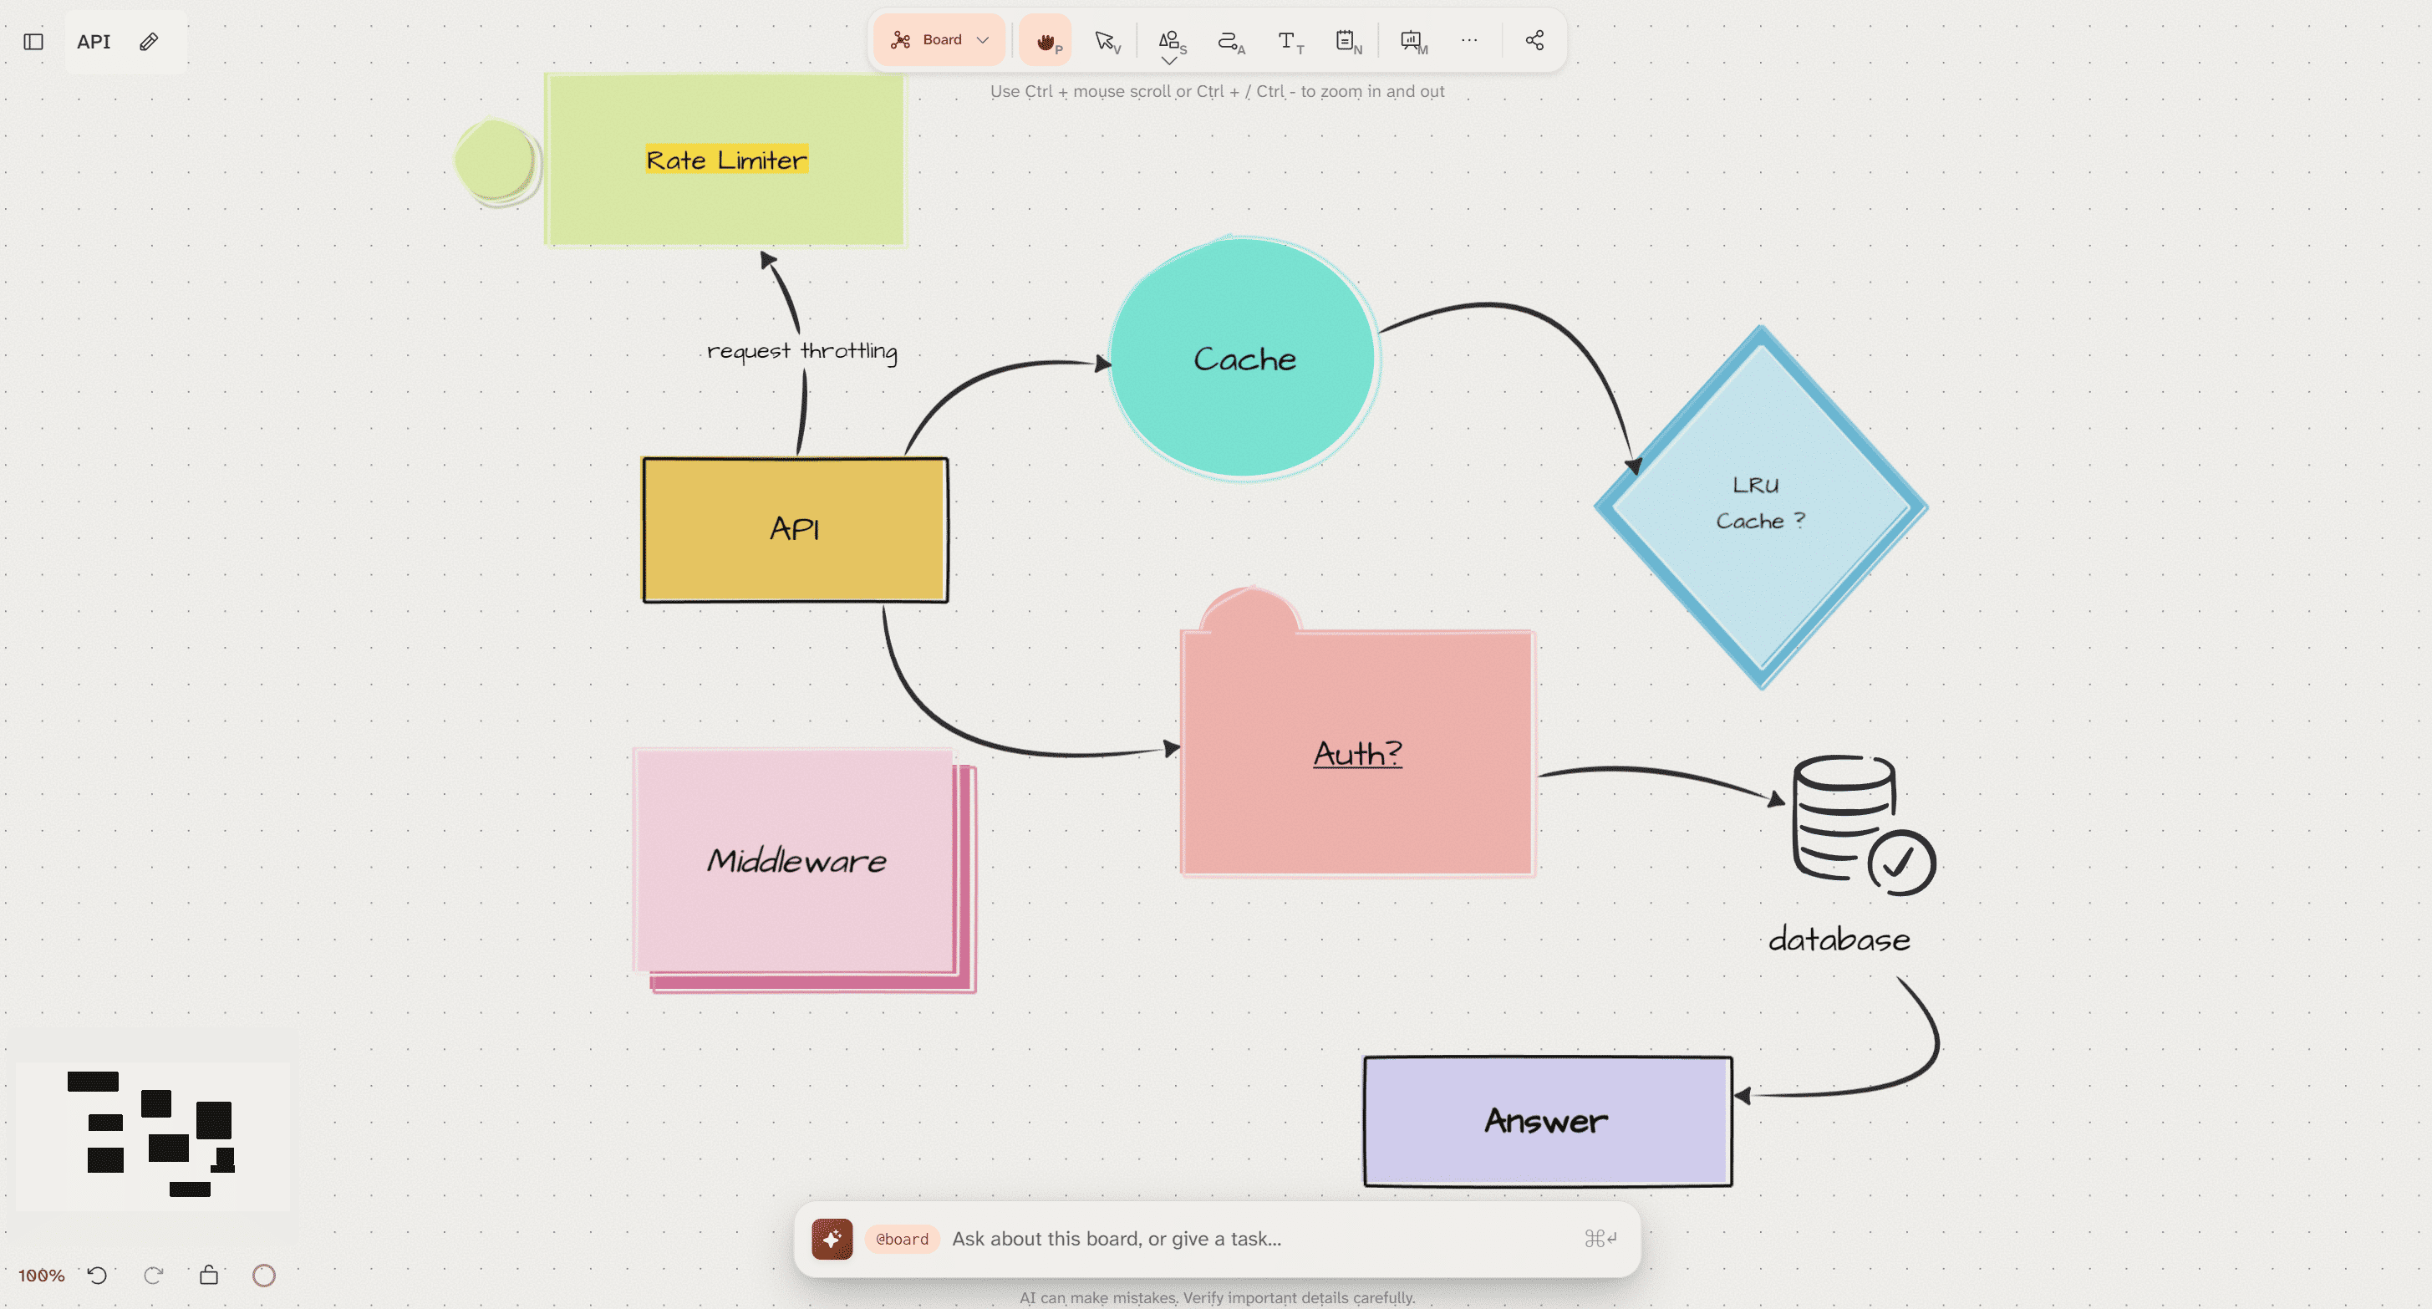
Task: Undo the last action
Action: 97,1275
